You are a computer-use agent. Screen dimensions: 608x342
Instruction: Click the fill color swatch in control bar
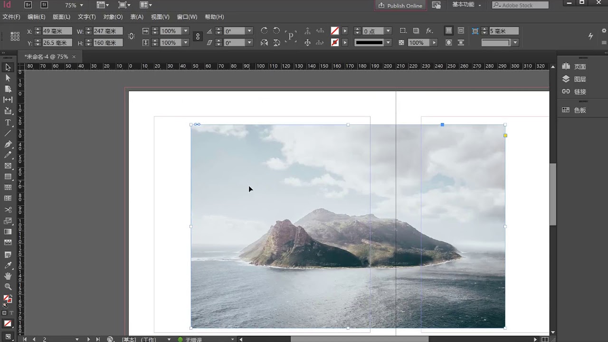point(335,31)
